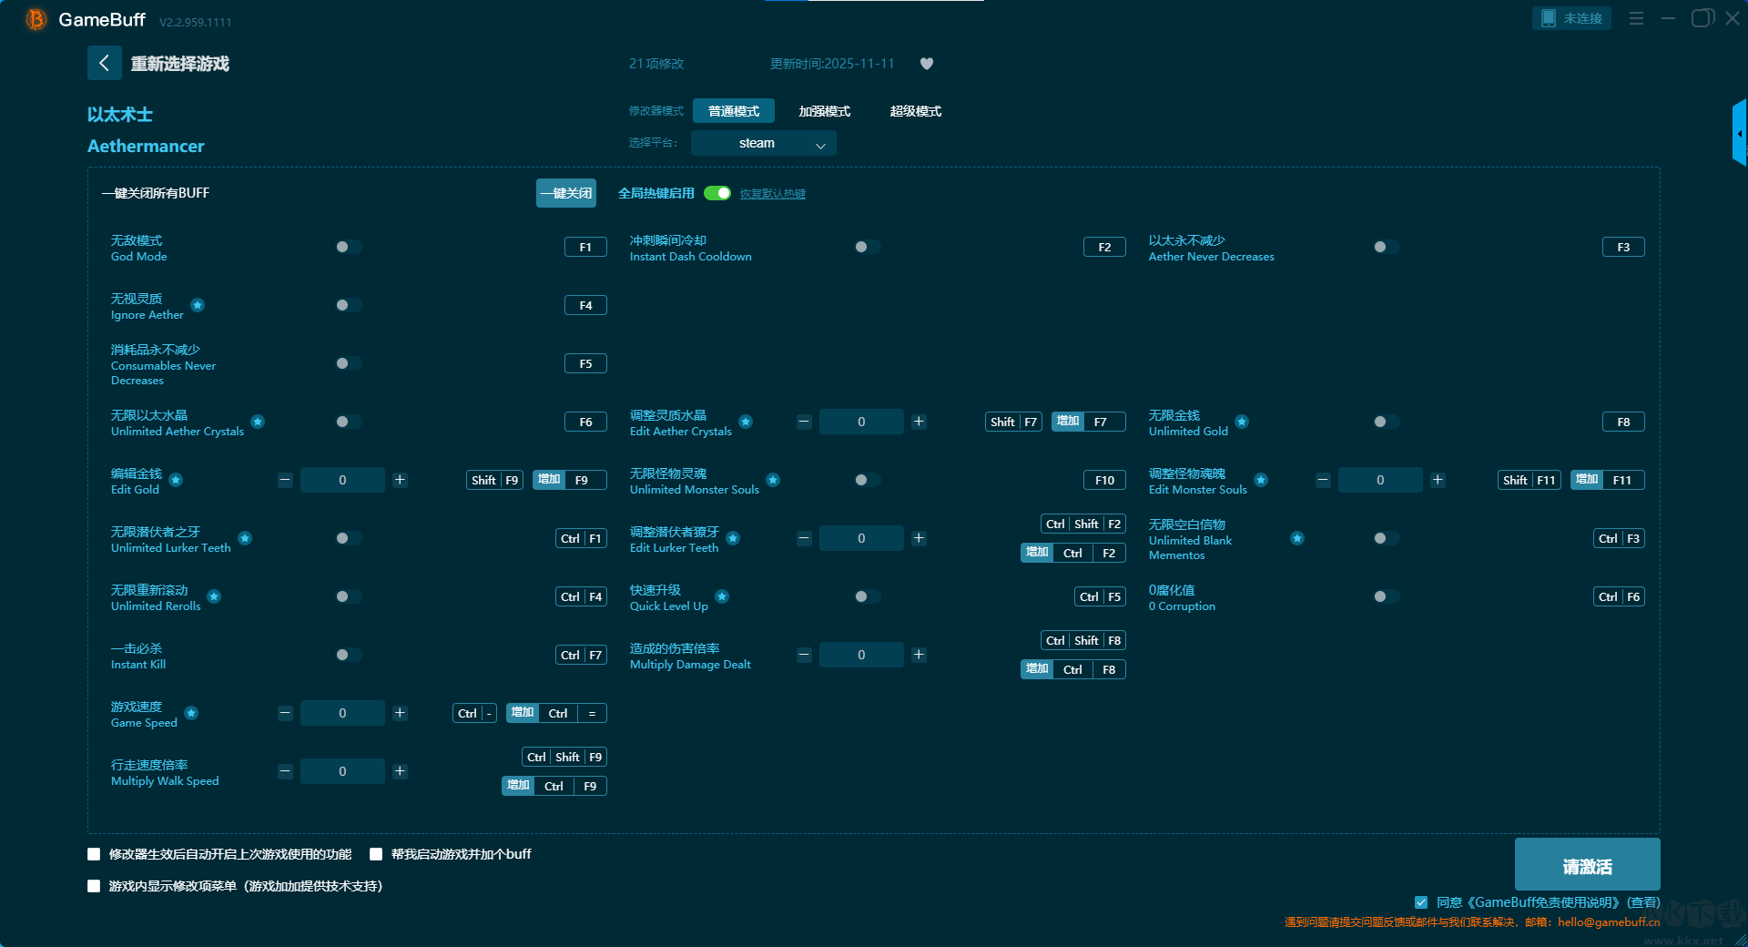Screen dimensions: 1748x947
Task: Open the hamburger menu in title bar
Action: tap(1636, 18)
